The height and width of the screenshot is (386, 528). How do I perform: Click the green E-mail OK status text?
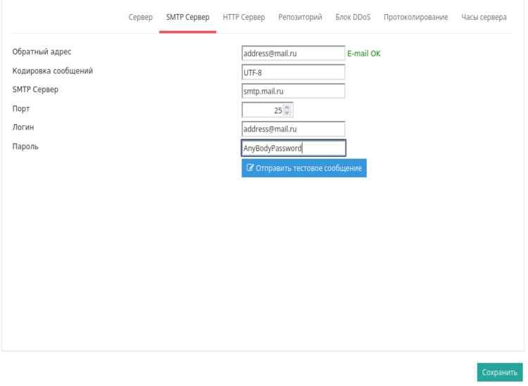coord(364,54)
